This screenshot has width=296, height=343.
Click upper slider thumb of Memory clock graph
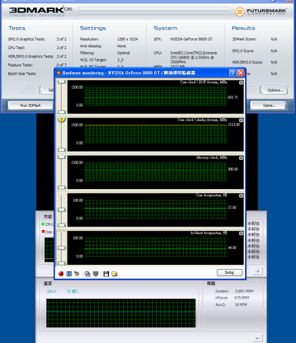(x=62, y=157)
